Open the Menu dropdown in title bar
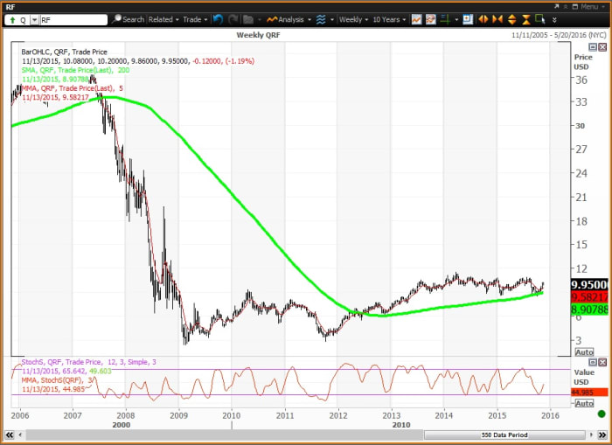 (594, 7)
